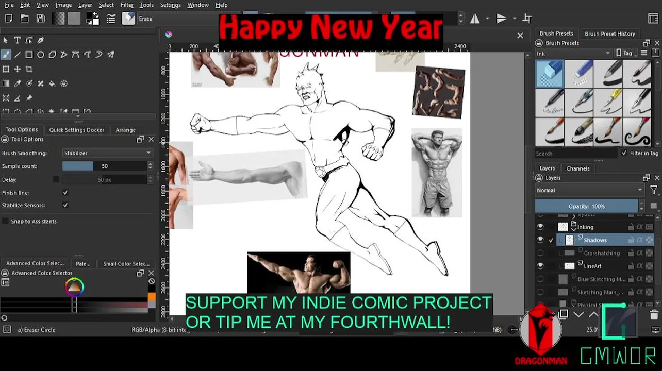Image resolution: width=662 pixels, height=371 pixels.
Task: Select the Transform tool
Action: (6, 69)
